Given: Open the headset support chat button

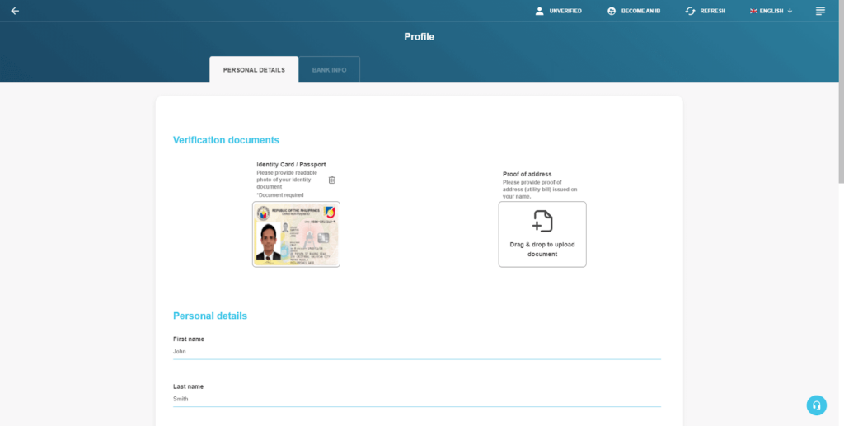Looking at the screenshot, I should (x=816, y=405).
